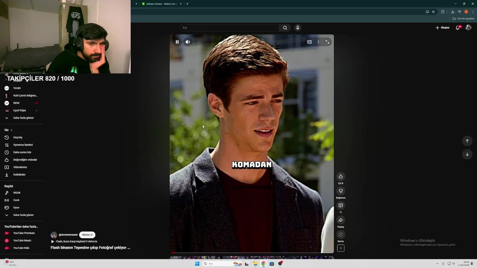Like the Short with thumbs up
The width and height of the screenshot is (477, 268).
click(x=341, y=176)
